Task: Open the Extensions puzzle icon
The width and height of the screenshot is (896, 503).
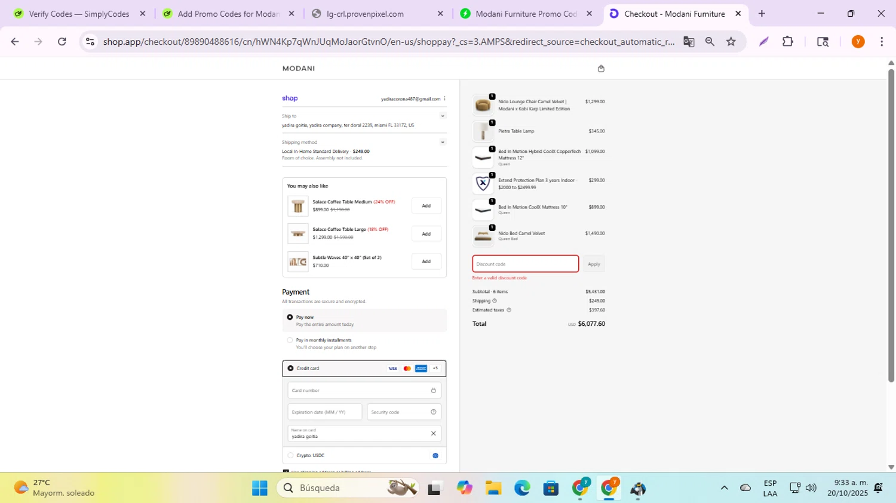Action: [x=788, y=42]
